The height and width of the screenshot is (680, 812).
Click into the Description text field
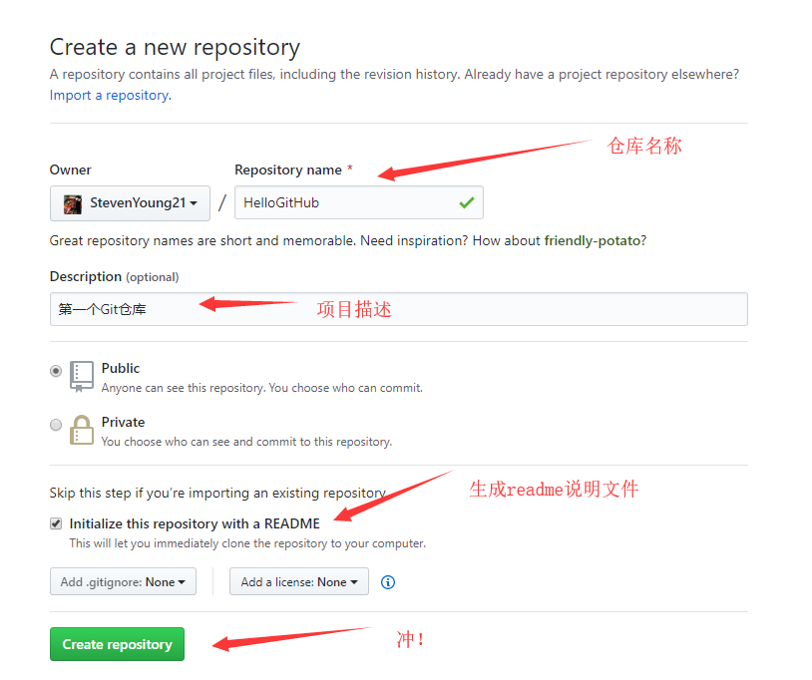tap(399, 309)
